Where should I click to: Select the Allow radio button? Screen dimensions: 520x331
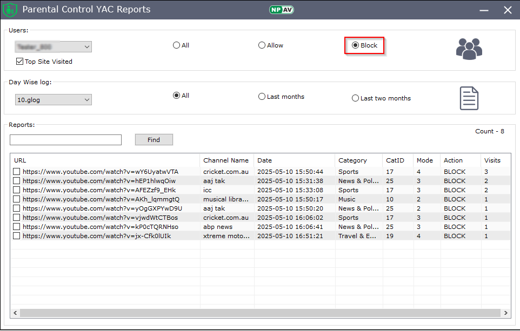point(262,45)
